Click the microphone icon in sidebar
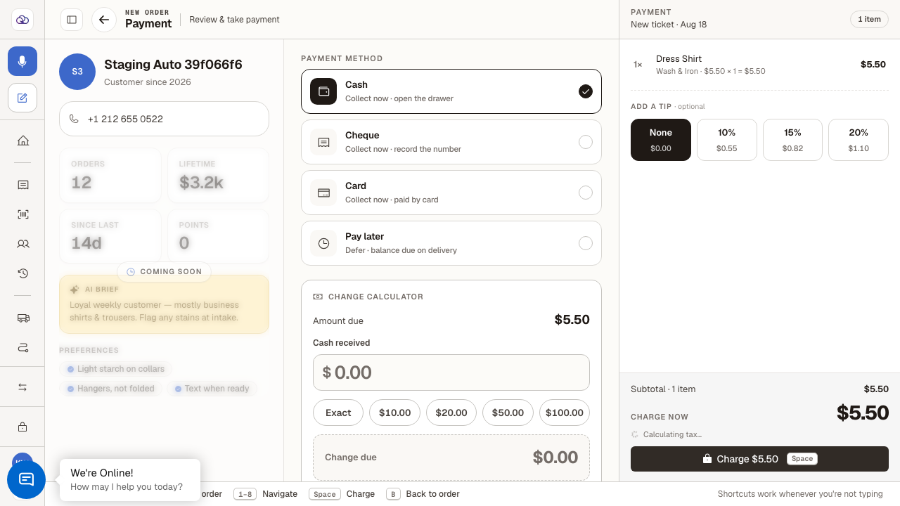The image size is (900, 506). (22, 61)
